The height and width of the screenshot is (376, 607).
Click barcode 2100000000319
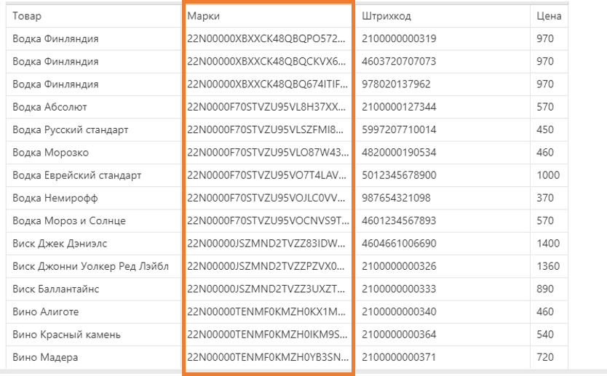tap(399, 39)
